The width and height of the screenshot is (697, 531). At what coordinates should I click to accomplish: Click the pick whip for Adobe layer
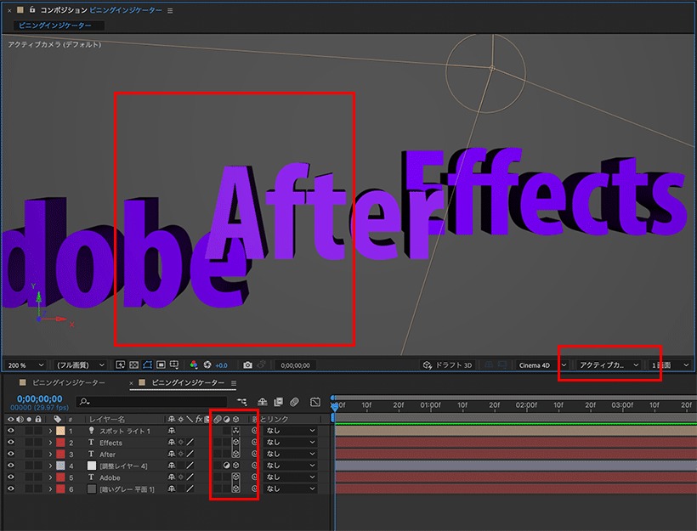(254, 477)
